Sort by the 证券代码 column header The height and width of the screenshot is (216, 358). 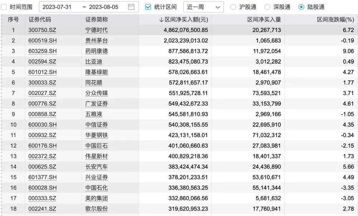pos(39,20)
